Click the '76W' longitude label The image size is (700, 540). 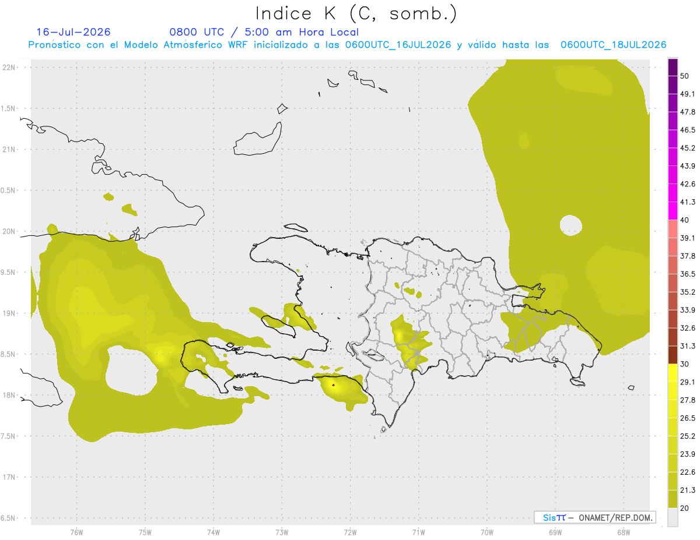point(76,532)
